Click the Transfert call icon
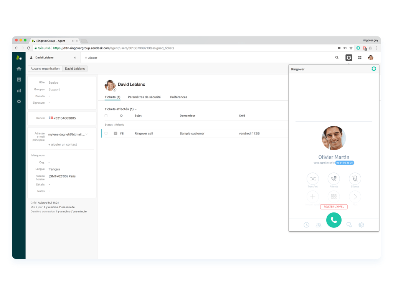Image resolution: width=393 pixels, height=295 pixels. point(312,179)
